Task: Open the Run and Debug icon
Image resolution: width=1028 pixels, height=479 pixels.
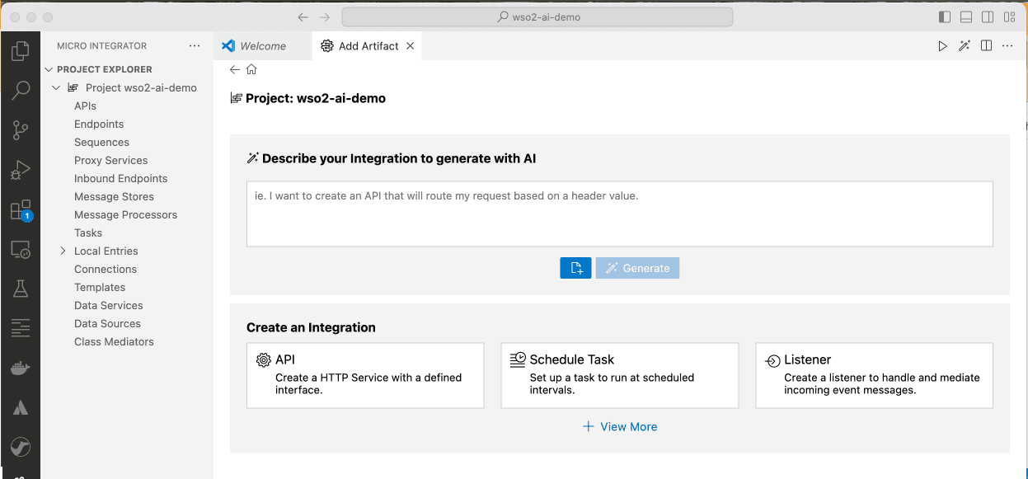Action: tap(20, 171)
